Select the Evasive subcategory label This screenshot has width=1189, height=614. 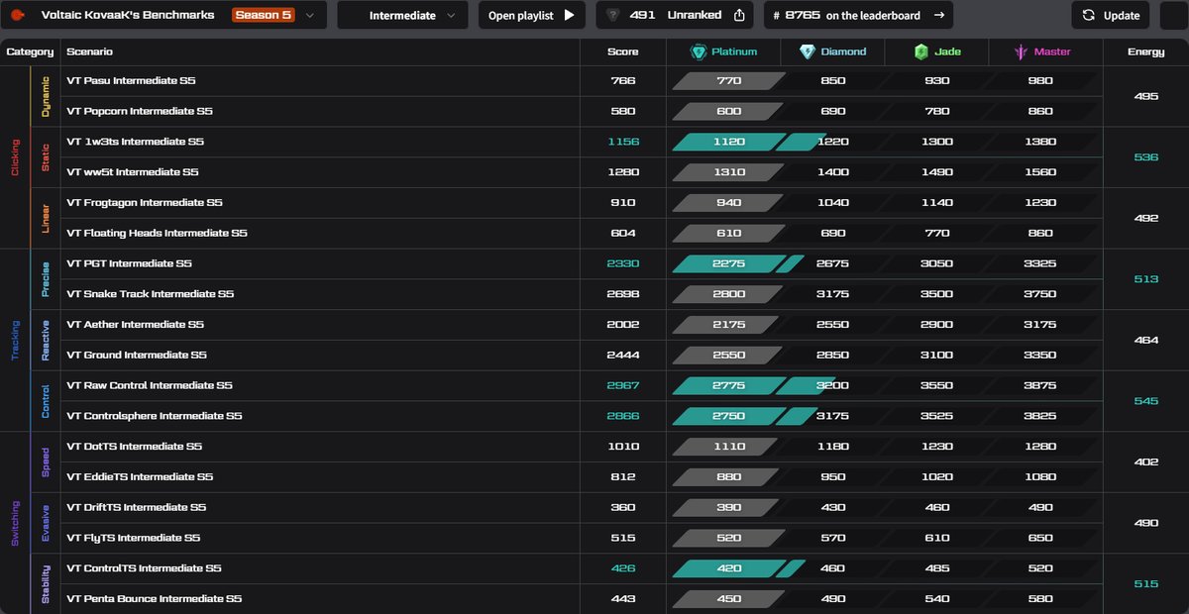46,523
